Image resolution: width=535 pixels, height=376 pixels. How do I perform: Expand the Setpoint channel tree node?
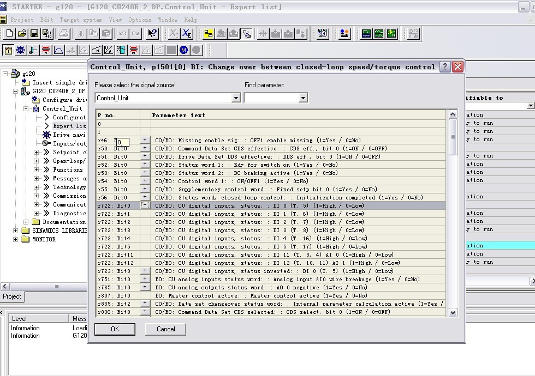pos(36,152)
